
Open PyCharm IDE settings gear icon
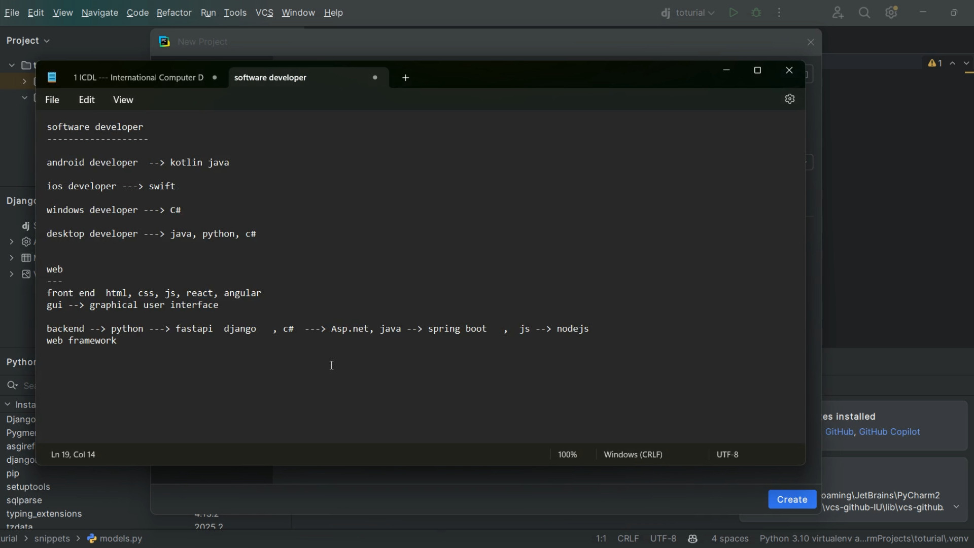892,13
